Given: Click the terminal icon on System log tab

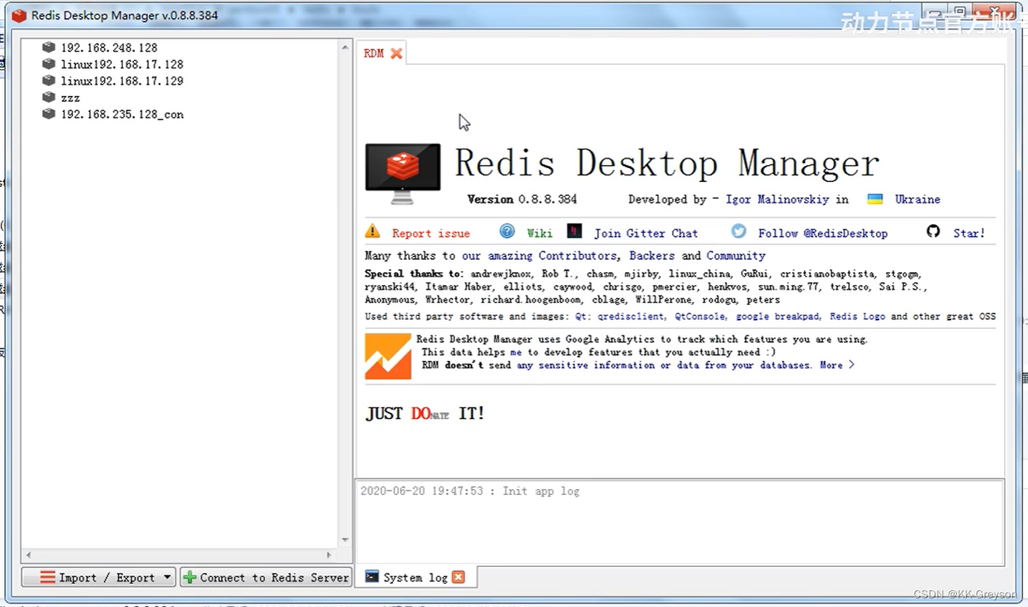Looking at the screenshot, I should pyautogui.click(x=372, y=576).
